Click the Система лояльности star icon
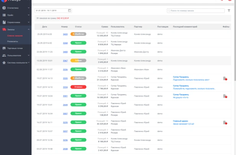The height and width of the screenshot is (155, 236). click(3, 62)
